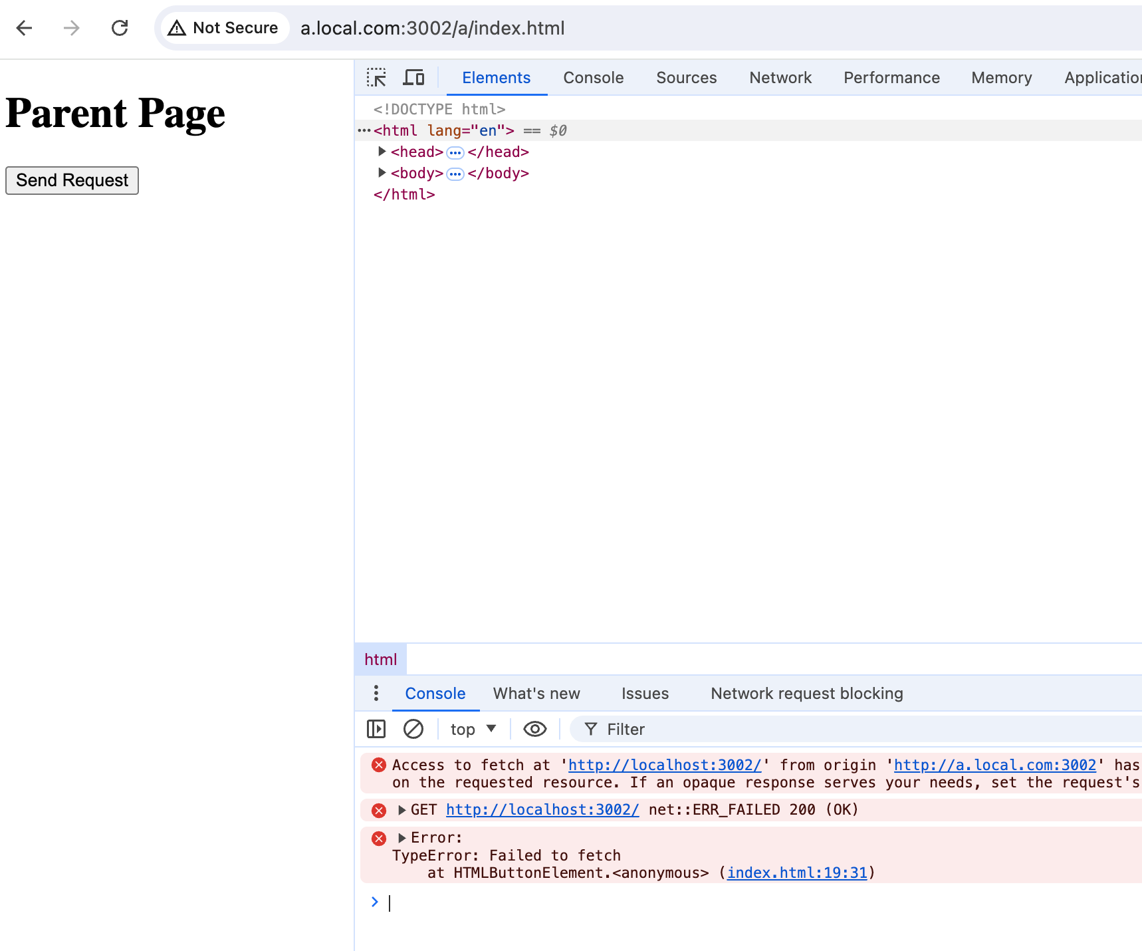Toggle the console sidebar panel icon
The width and height of the screenshot is (1142, 951).
[x=376, y=730]
